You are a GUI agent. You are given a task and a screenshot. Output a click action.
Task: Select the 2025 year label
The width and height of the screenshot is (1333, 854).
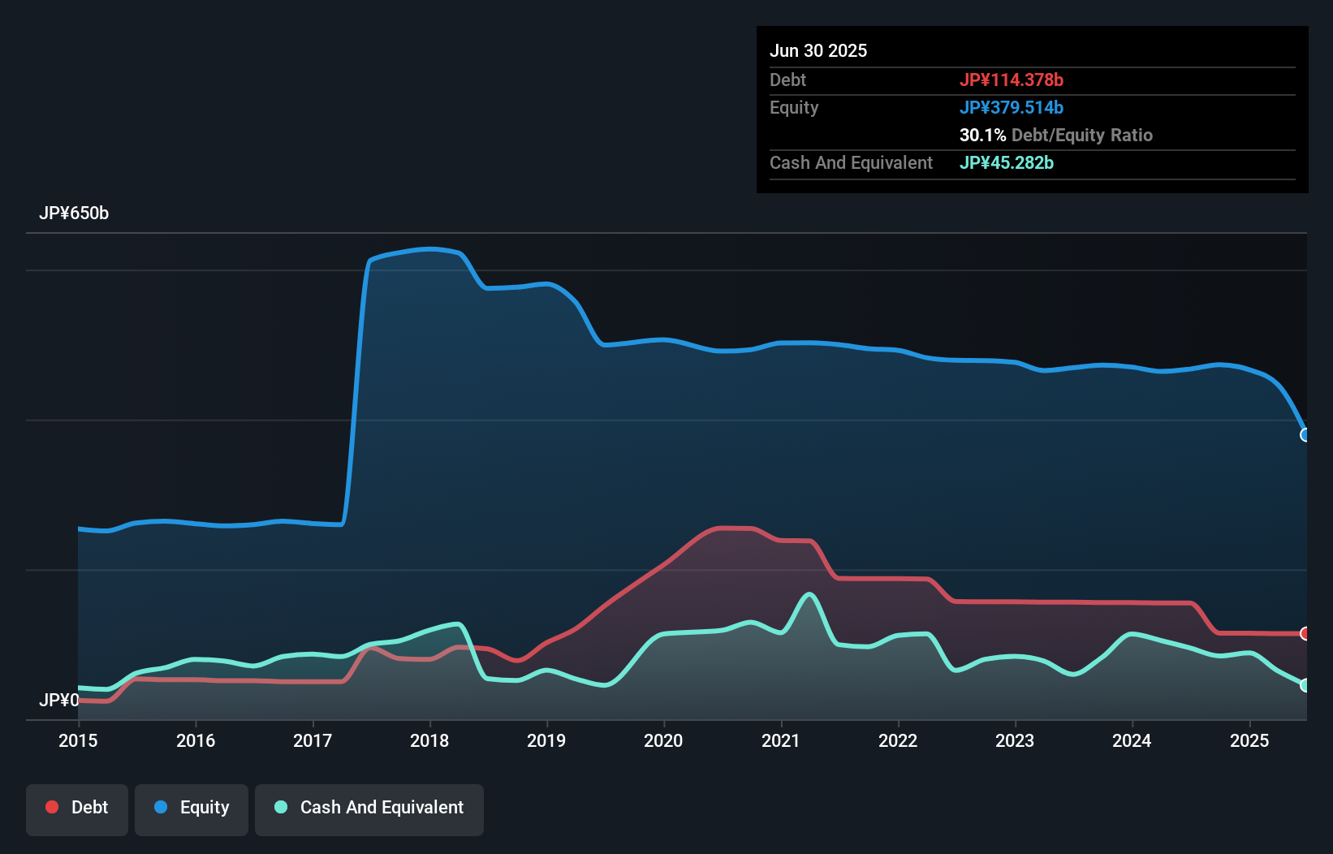coord(1249,740)
